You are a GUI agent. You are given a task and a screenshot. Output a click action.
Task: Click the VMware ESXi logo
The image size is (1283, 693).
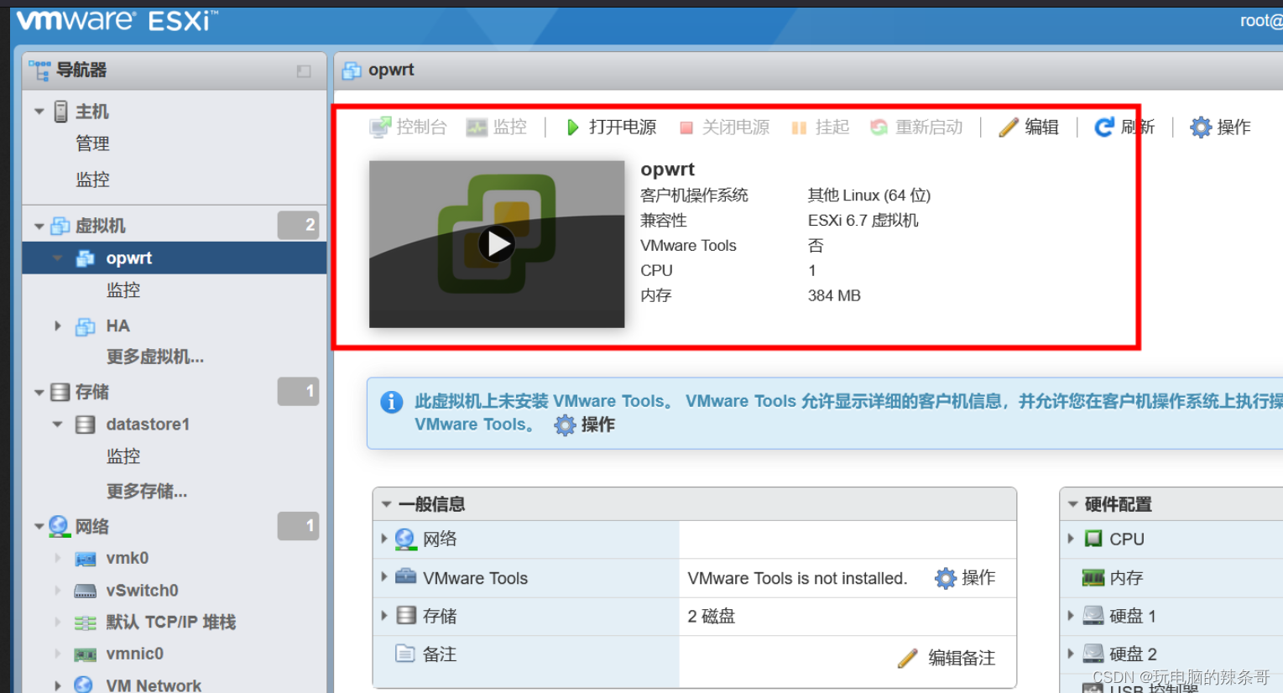coord(117,21)
